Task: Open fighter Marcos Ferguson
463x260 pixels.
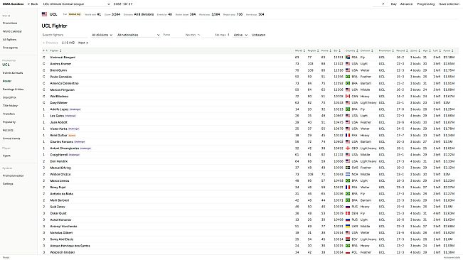Action: point(63,90)
